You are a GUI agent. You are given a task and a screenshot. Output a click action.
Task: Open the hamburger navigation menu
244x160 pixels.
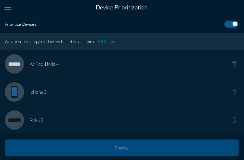(x=8, y=9)
